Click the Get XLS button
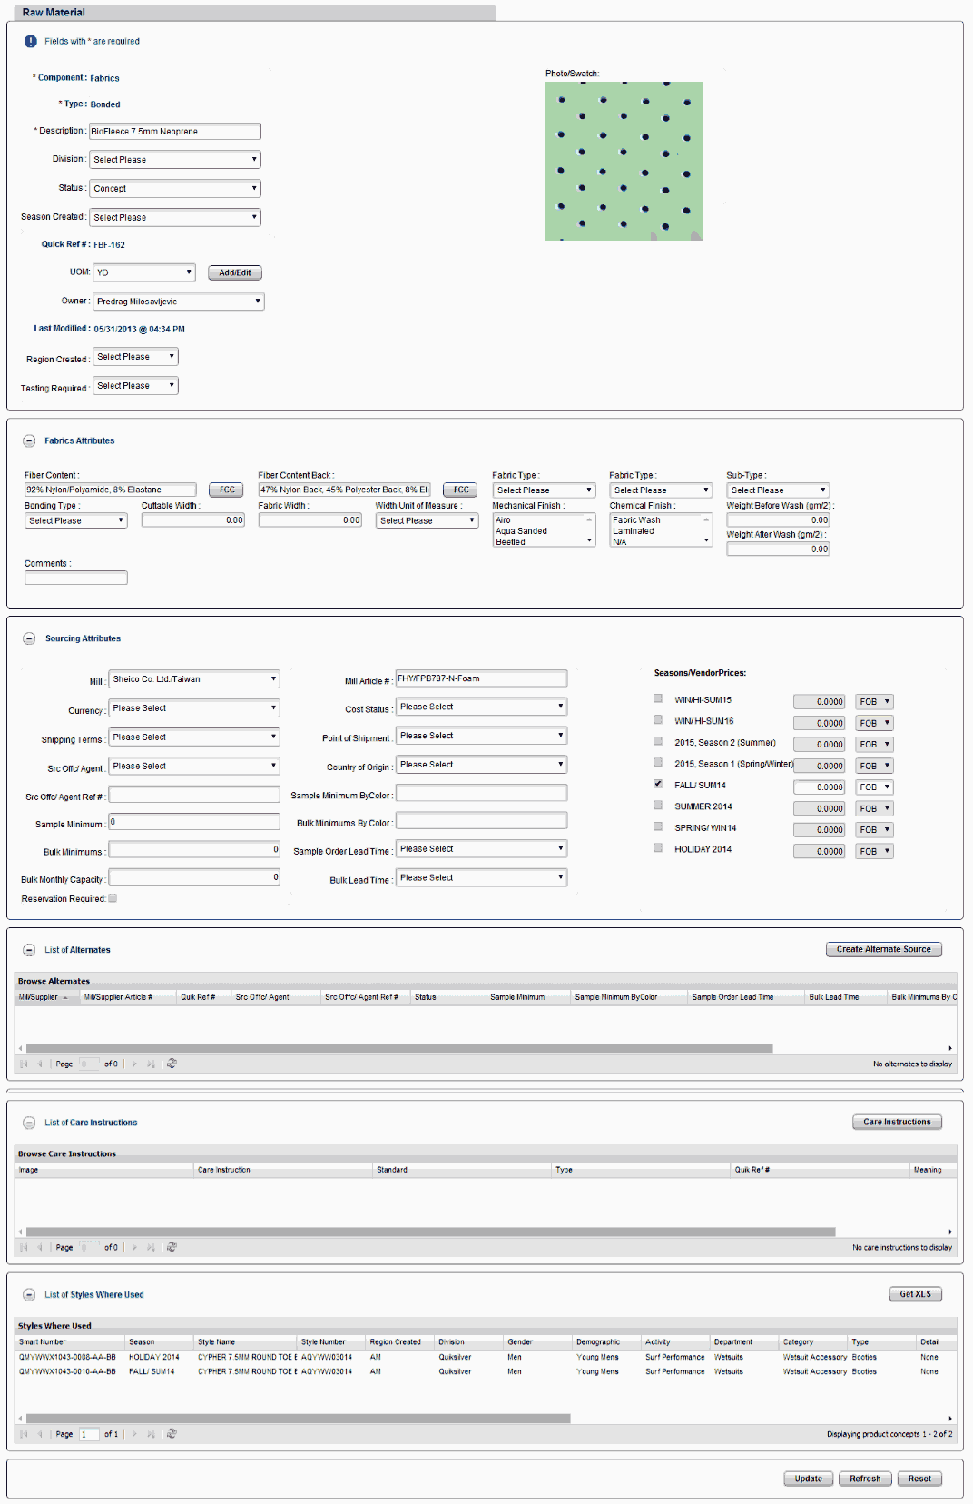The image size is (973, 1504). point(916,1294)
